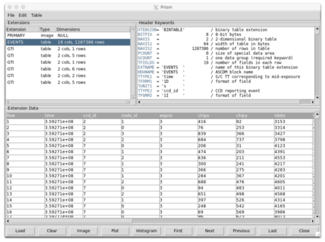Click the Next button
The height and width of the screenshot is (242, 325).
pos(209,231)
